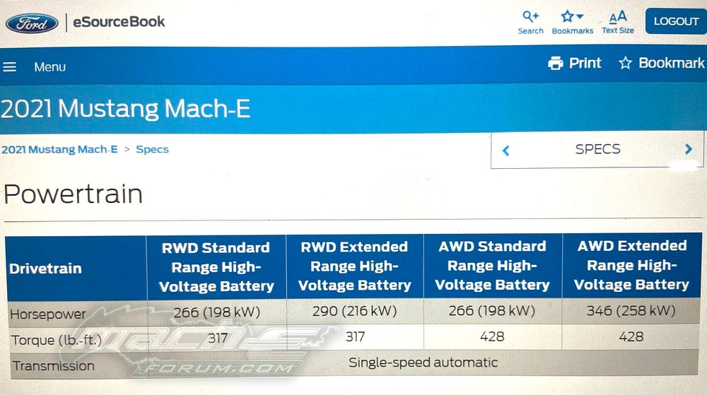Image resolution: width=707 pixels, height=395 pixels.
Task: Follow the Specs breadcrumb link
Action: (153, 149)
